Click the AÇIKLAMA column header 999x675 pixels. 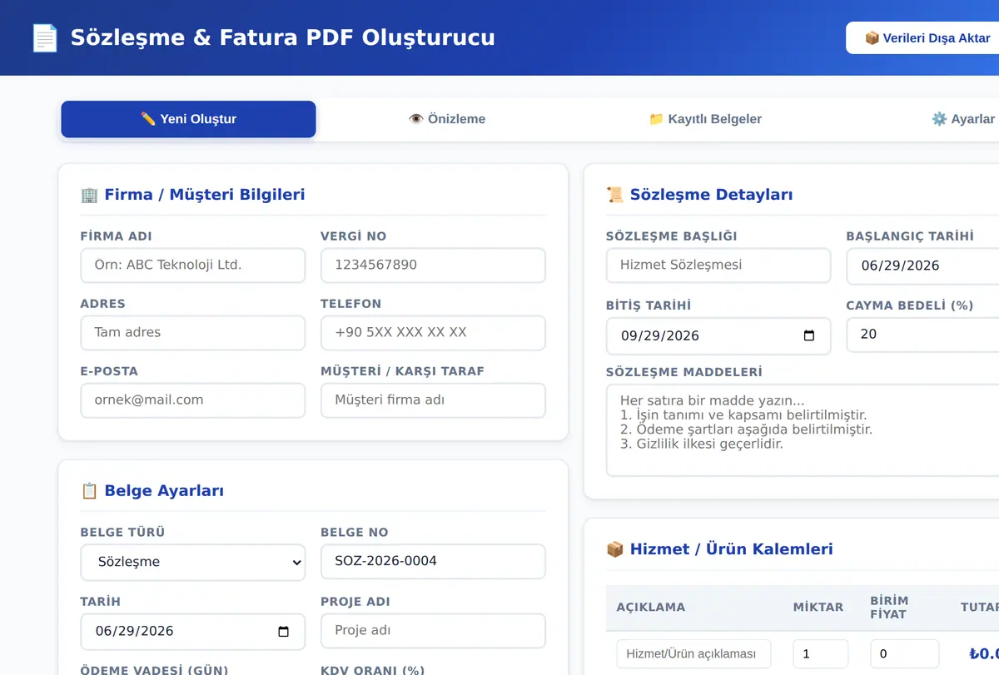pos(651,608)
